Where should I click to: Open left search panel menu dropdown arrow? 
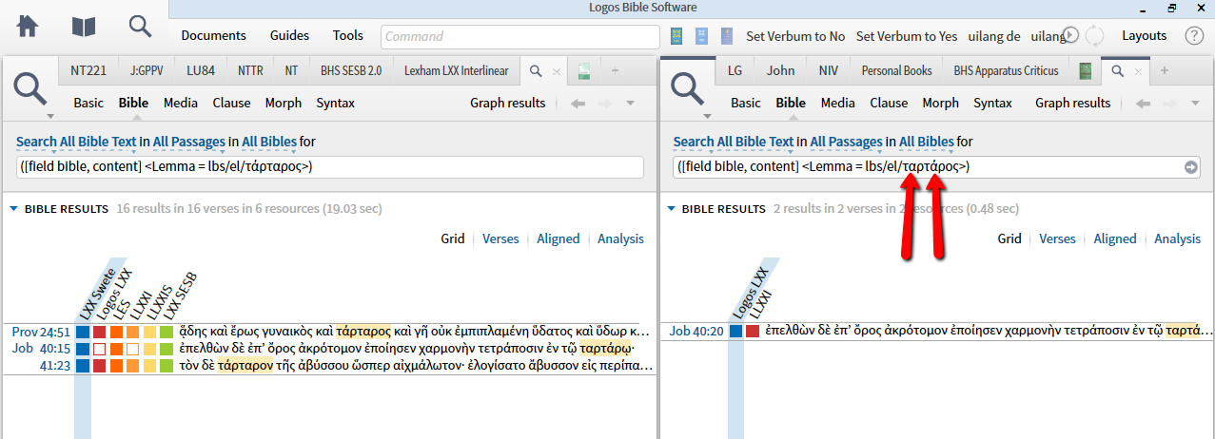click(50, 116)
